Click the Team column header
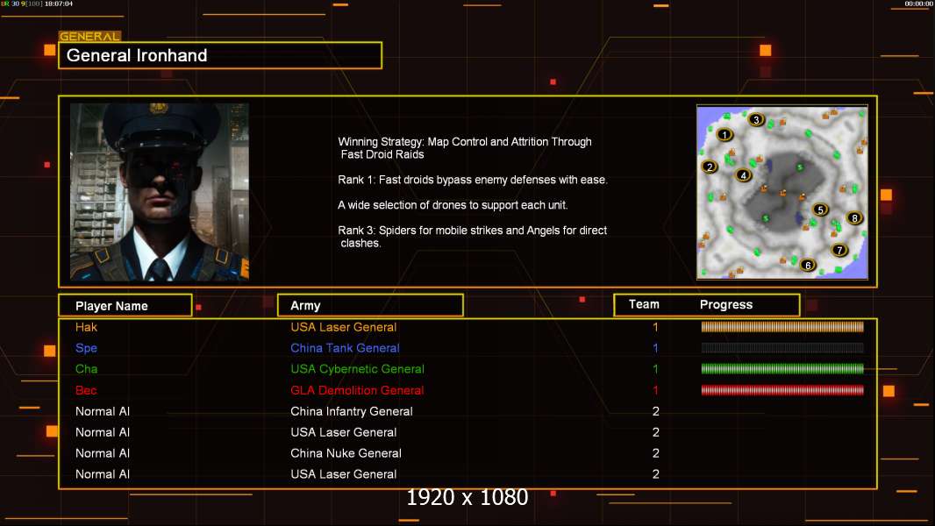935x526 pixels. tap(644, 304)
